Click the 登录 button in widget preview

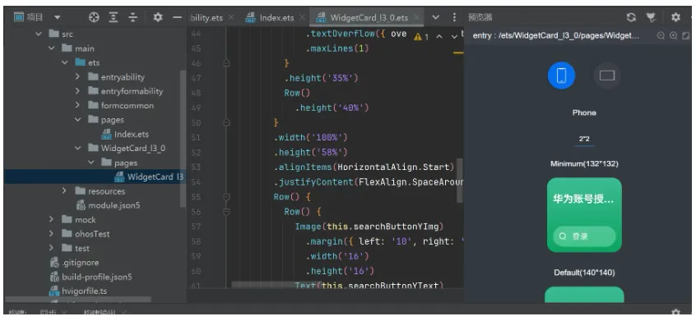pos(584,236)
